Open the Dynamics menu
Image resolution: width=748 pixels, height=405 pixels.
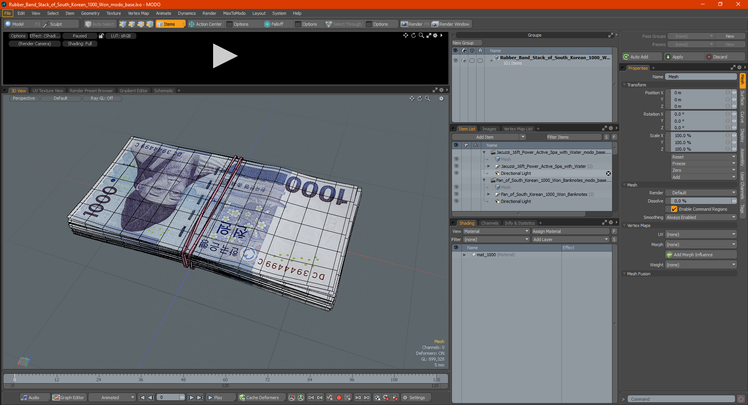tap(187, 13)
